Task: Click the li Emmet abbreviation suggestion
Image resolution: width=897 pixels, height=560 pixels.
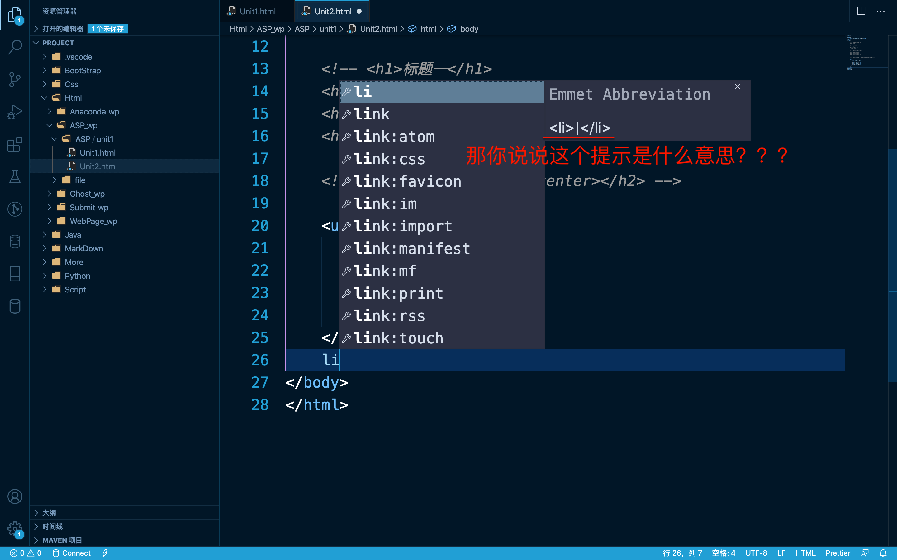Action: tap(442, 91)
